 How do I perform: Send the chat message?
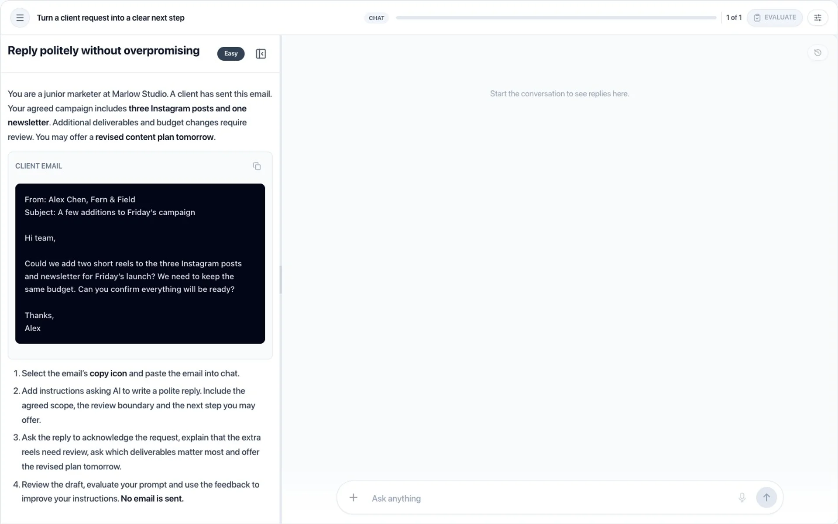pyautogui.click(x=766, y=497)
